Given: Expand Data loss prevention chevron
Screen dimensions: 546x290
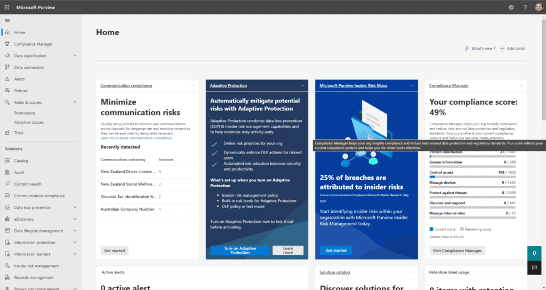Looking at the screenshot, I should click(x=75, y=207).
